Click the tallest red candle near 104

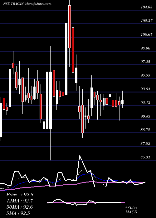(70, 26)
